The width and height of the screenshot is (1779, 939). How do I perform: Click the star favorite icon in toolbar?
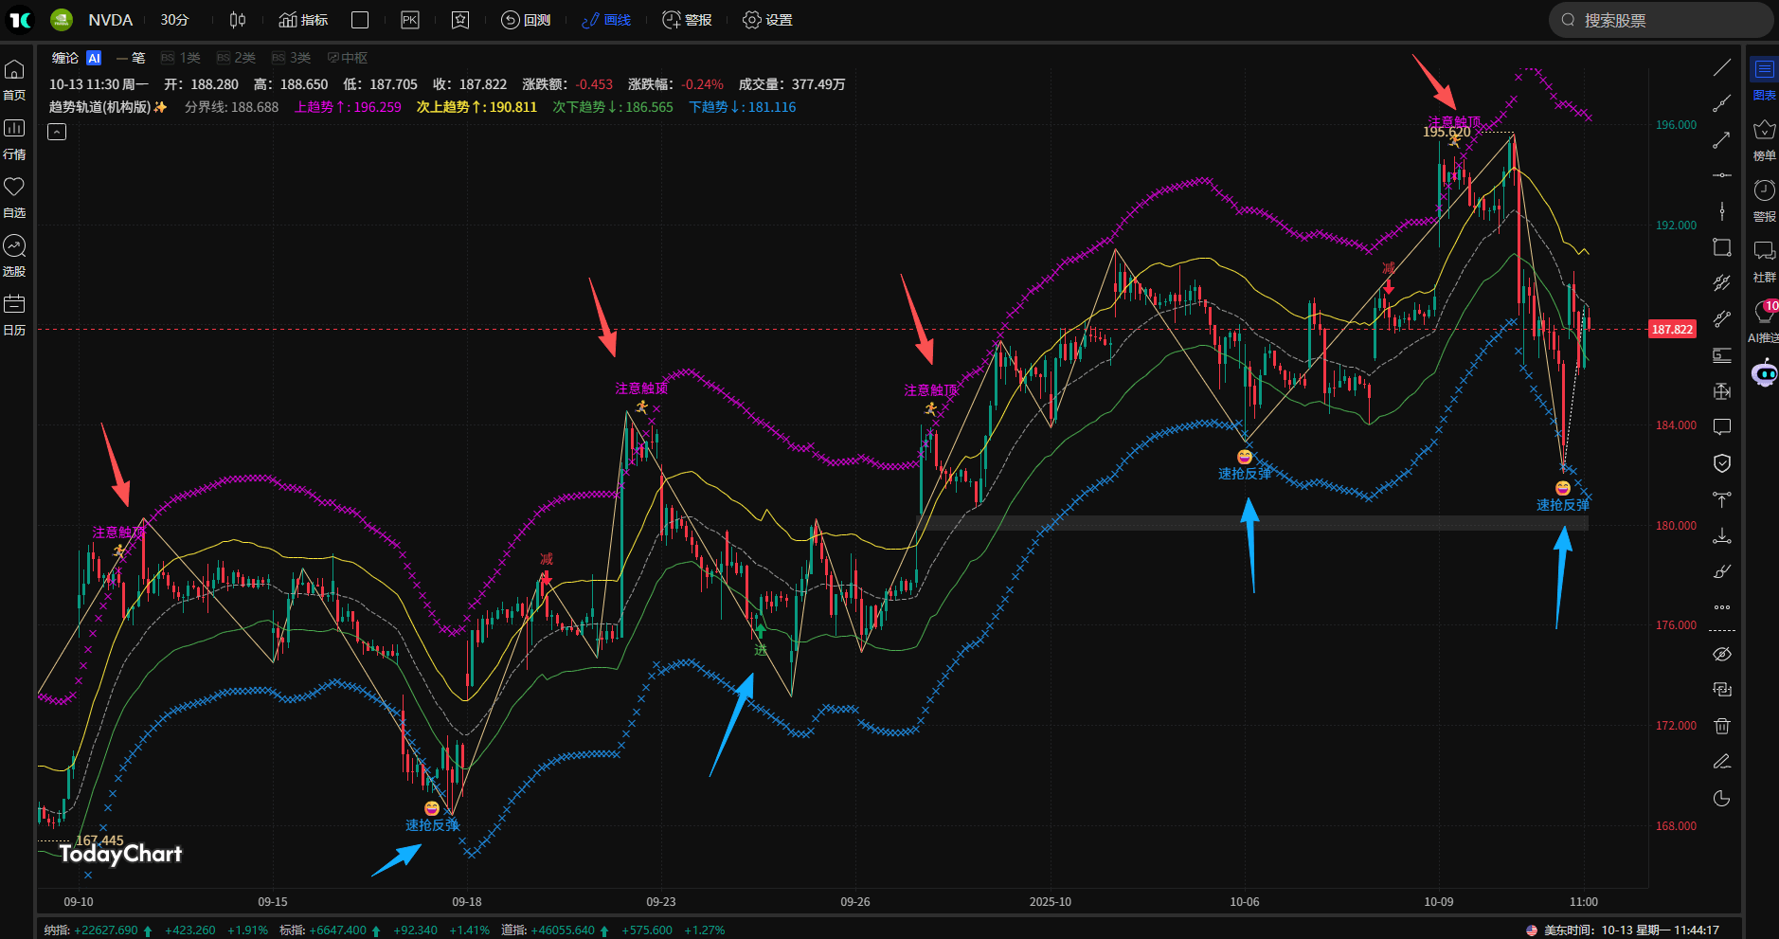click(460, 20)
